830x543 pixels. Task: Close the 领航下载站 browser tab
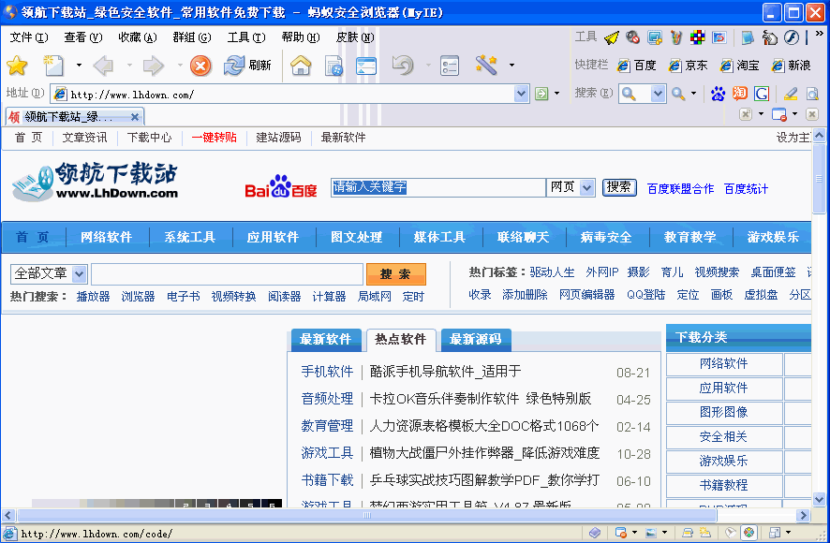(x=135, y=117)
